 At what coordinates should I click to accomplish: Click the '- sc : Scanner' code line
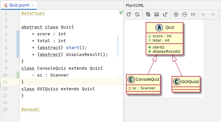pyautogui.click(x=50, y=75)
